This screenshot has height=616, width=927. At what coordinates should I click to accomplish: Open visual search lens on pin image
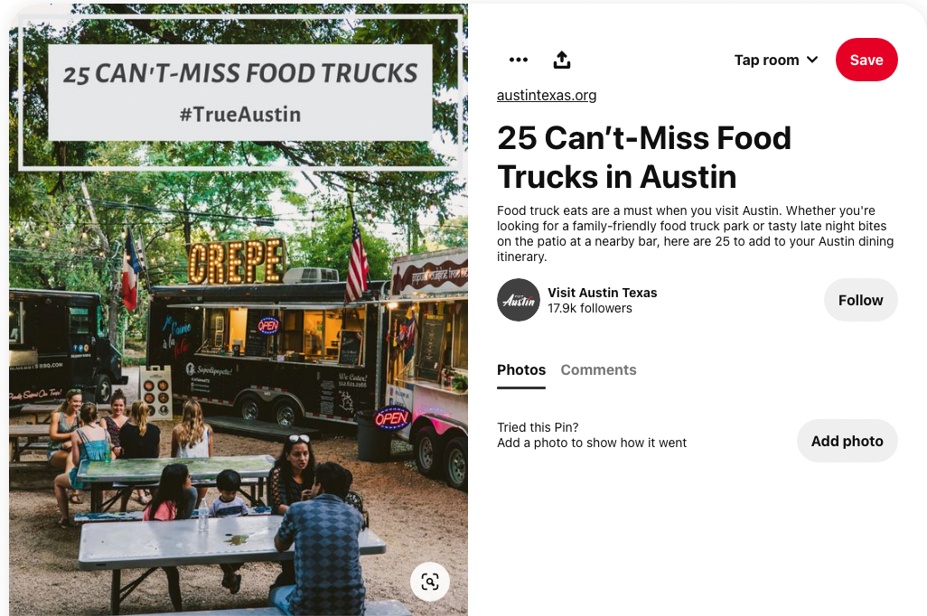[430, 582]
